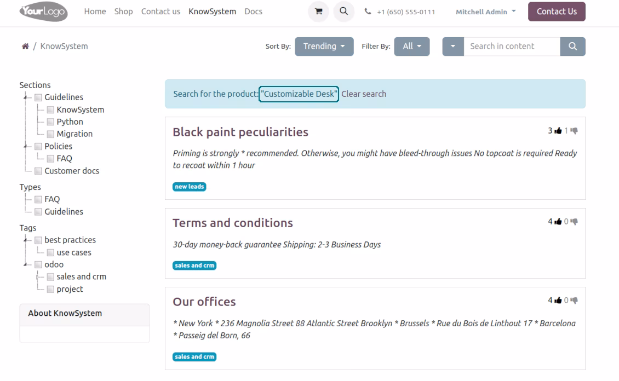This screenshot has height=381, width=619.
Task: Check the FAQ checkbox under Types
Action: 38,200
